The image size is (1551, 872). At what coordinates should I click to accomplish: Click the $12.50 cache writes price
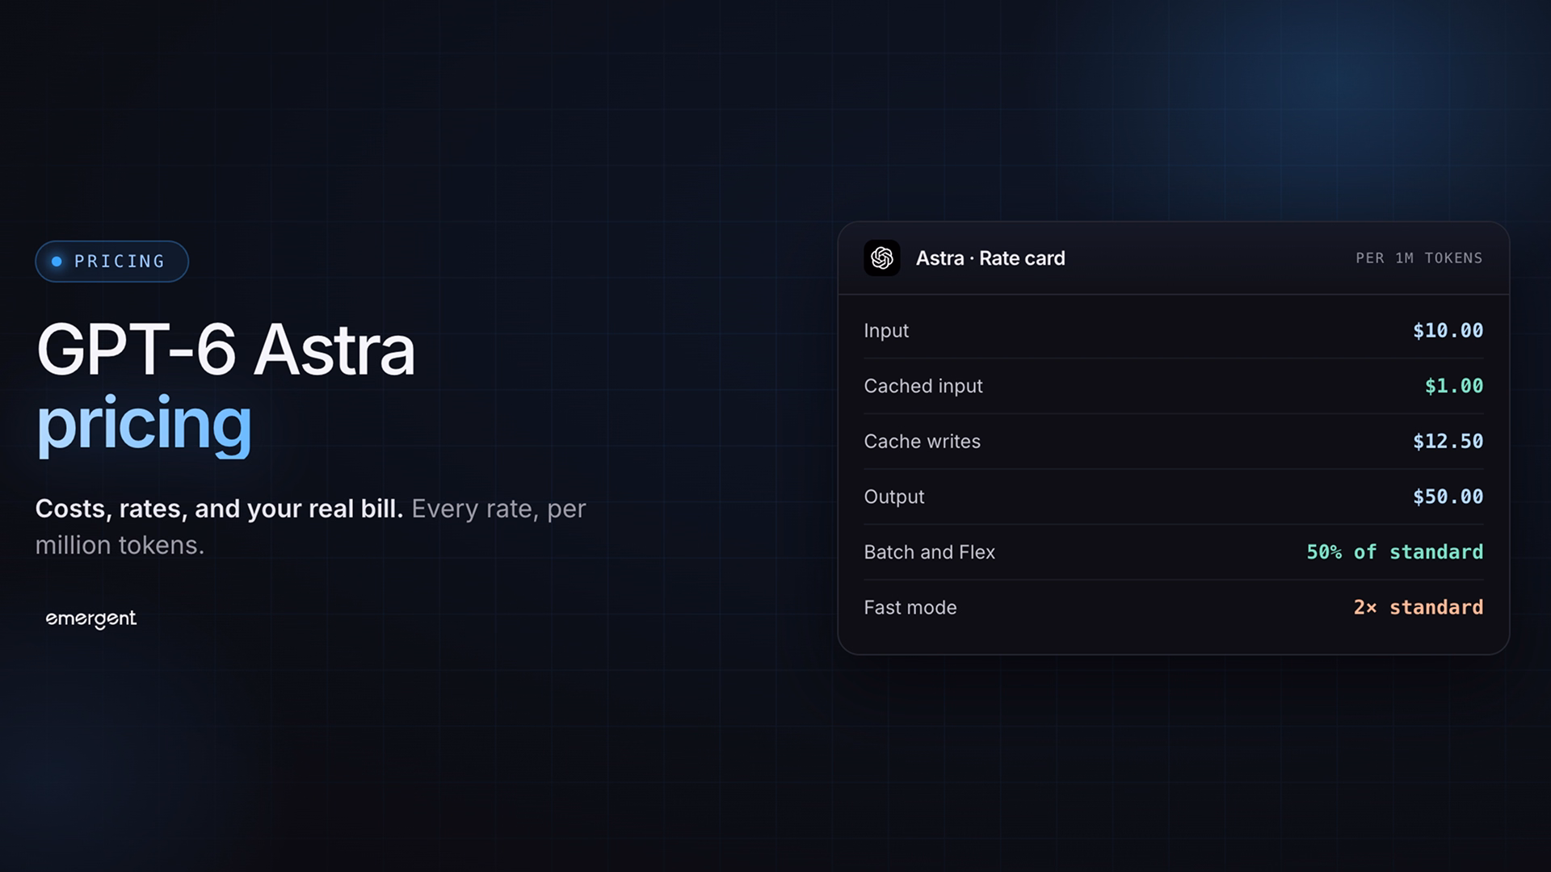click(x=1448, y=442)
